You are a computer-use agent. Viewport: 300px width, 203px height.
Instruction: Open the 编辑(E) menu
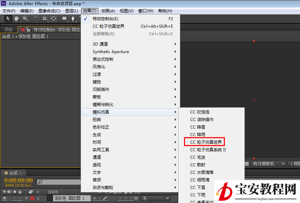click(x=27, y=11)
